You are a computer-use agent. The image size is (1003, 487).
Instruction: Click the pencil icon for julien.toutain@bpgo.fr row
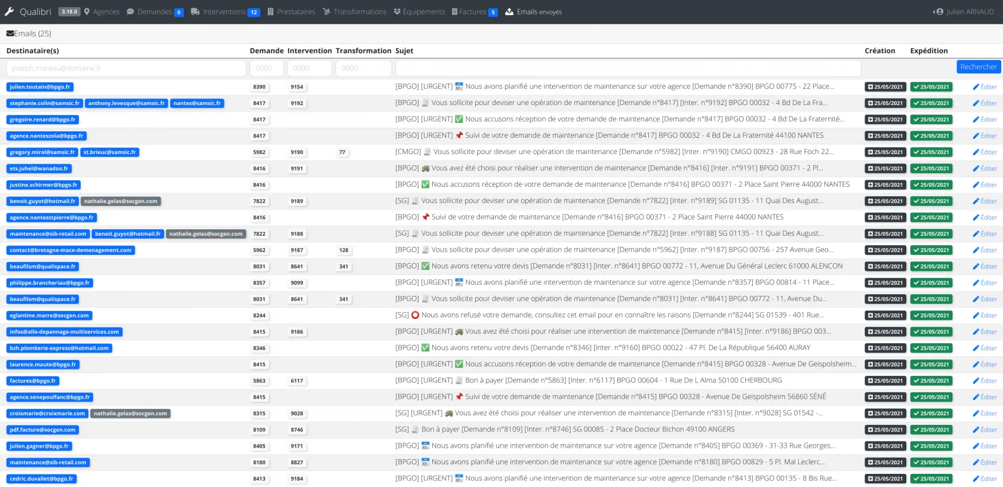pos(976,87)
